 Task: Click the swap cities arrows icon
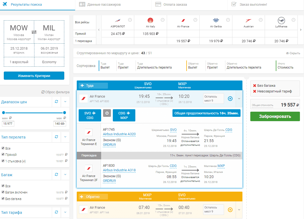[34, 32]
